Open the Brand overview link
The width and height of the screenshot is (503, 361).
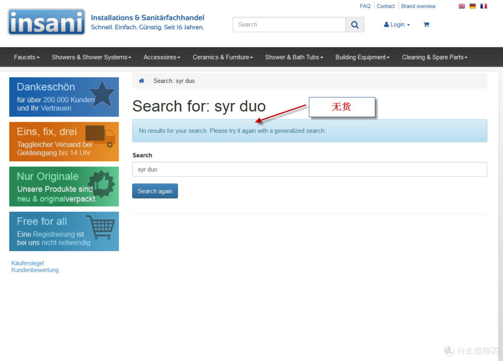click(418, 6)
